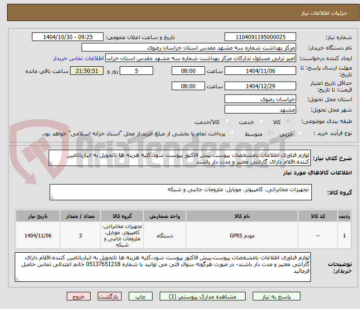Click the نوع فرآیند خرید label
The image size is (360, 309).
(x=333, y=133)
